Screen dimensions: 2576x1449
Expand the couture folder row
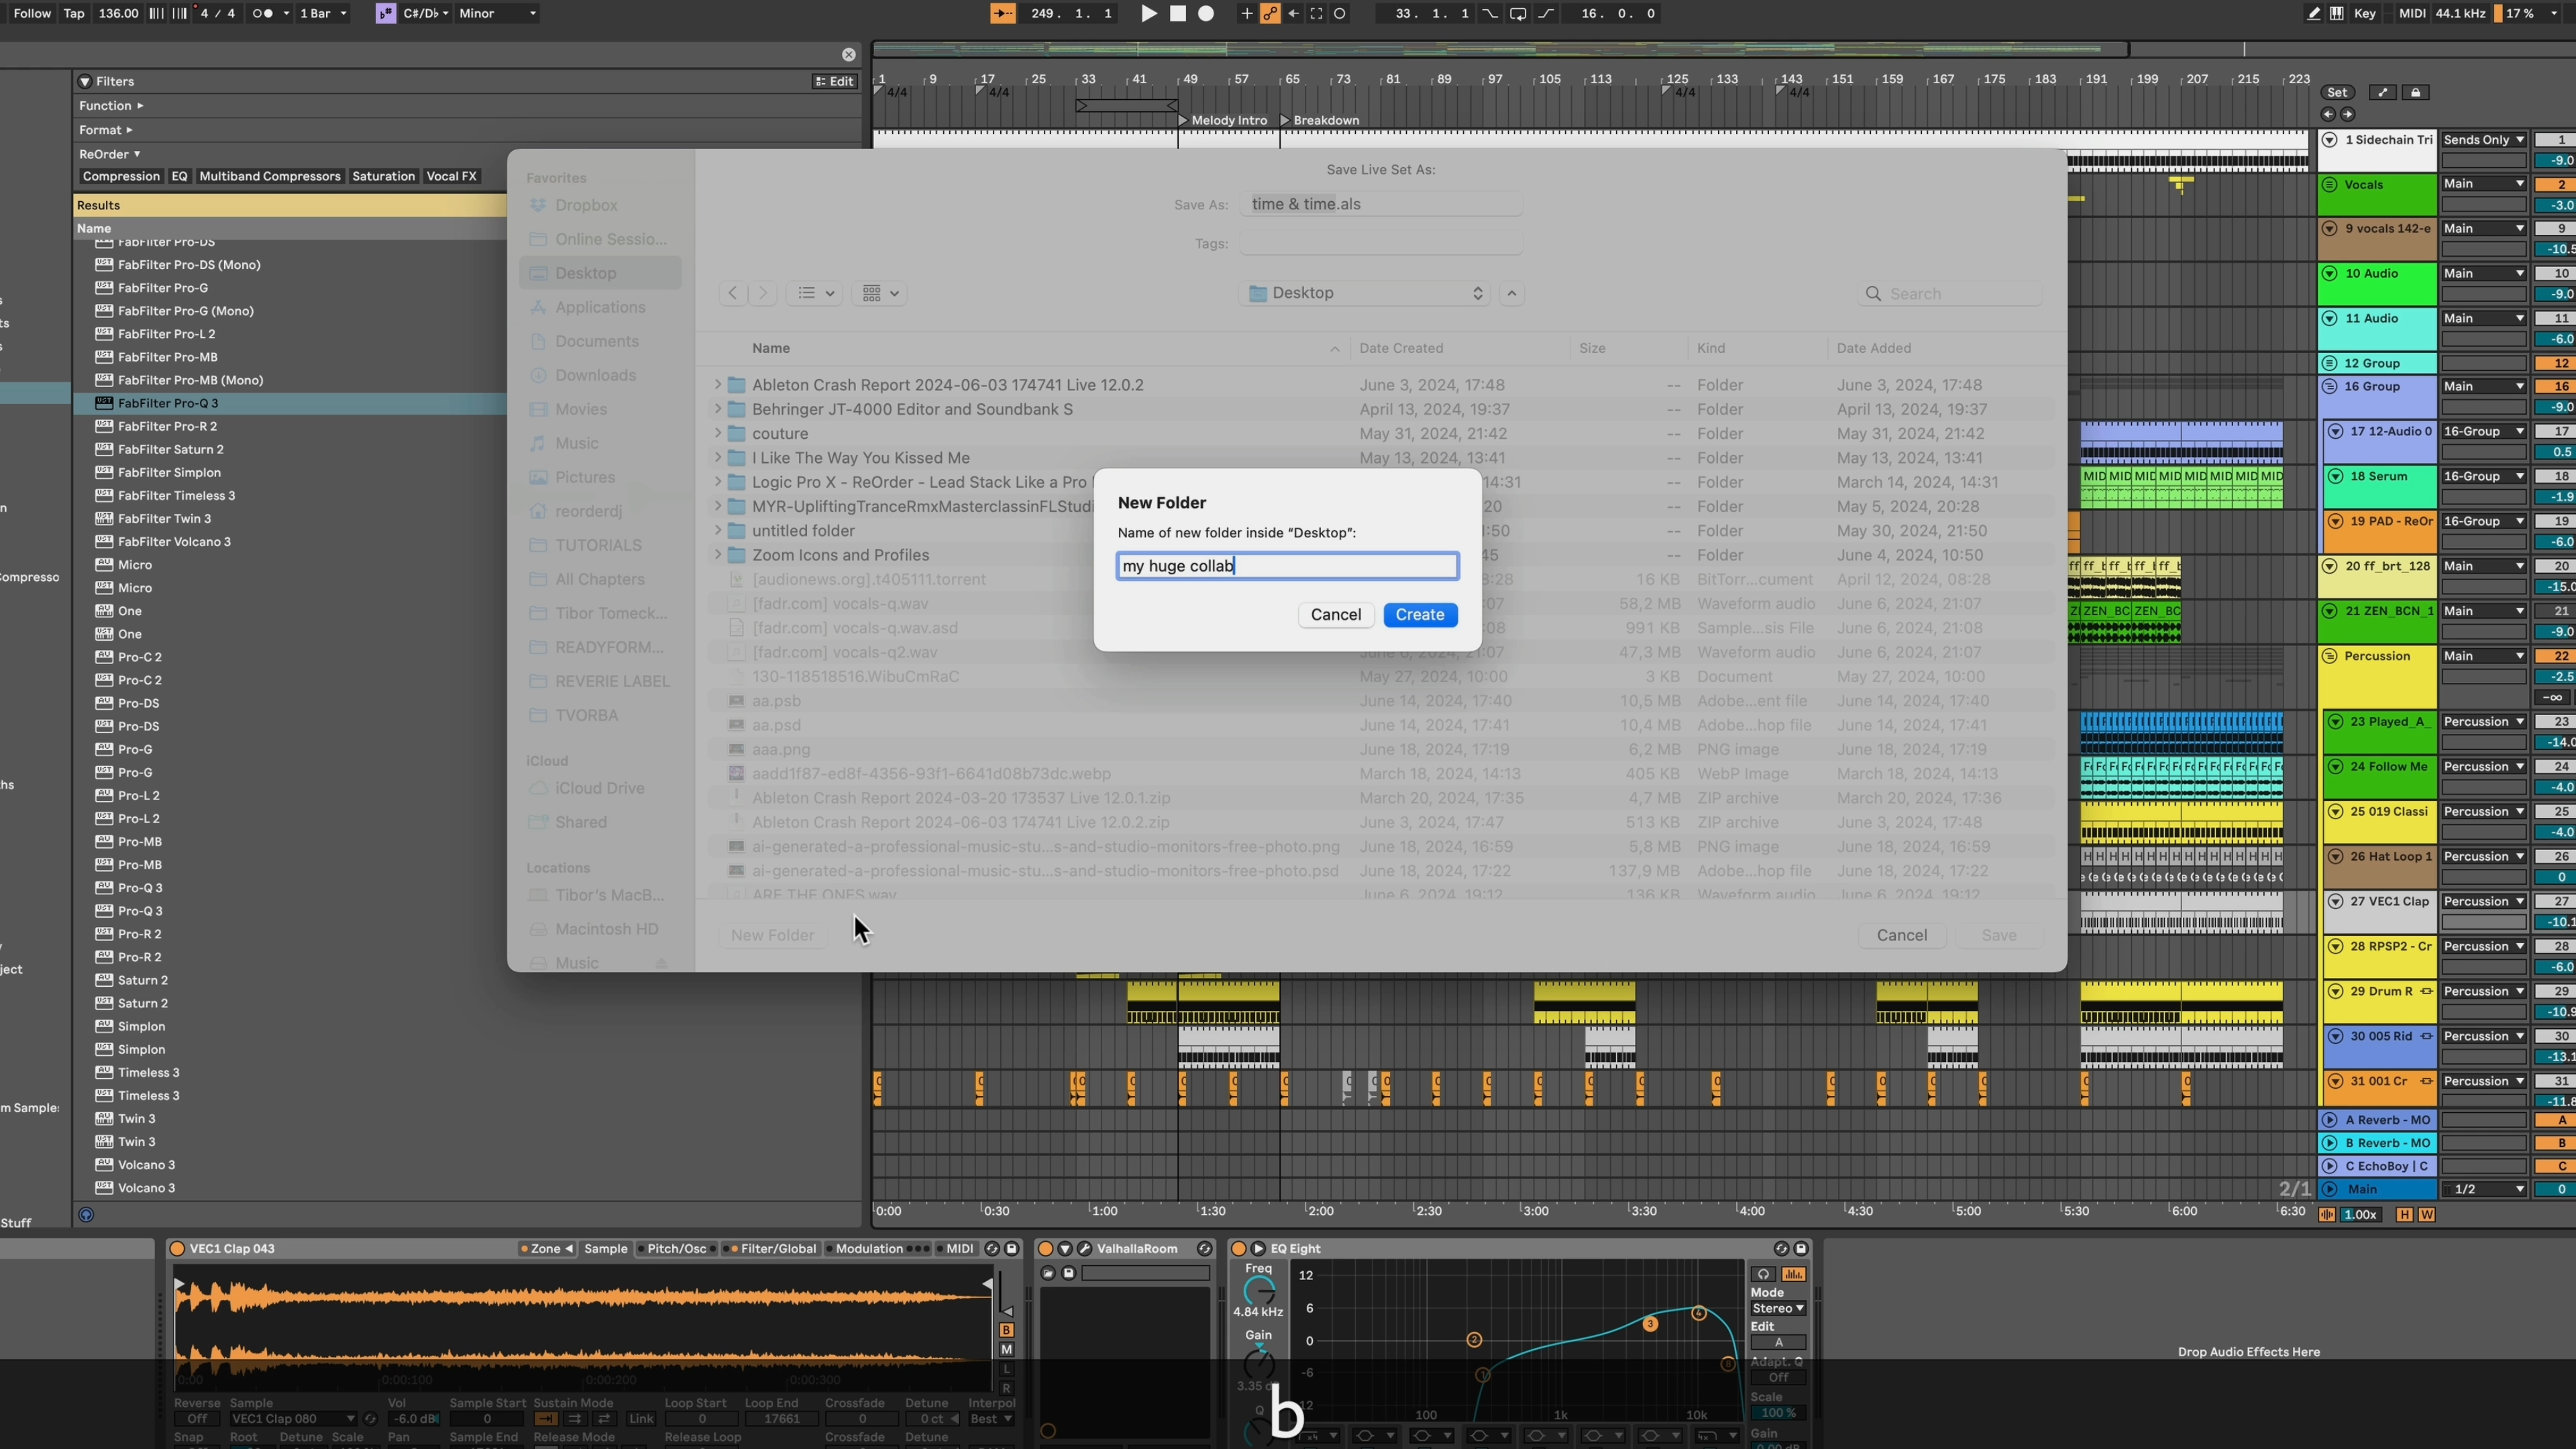717,433
